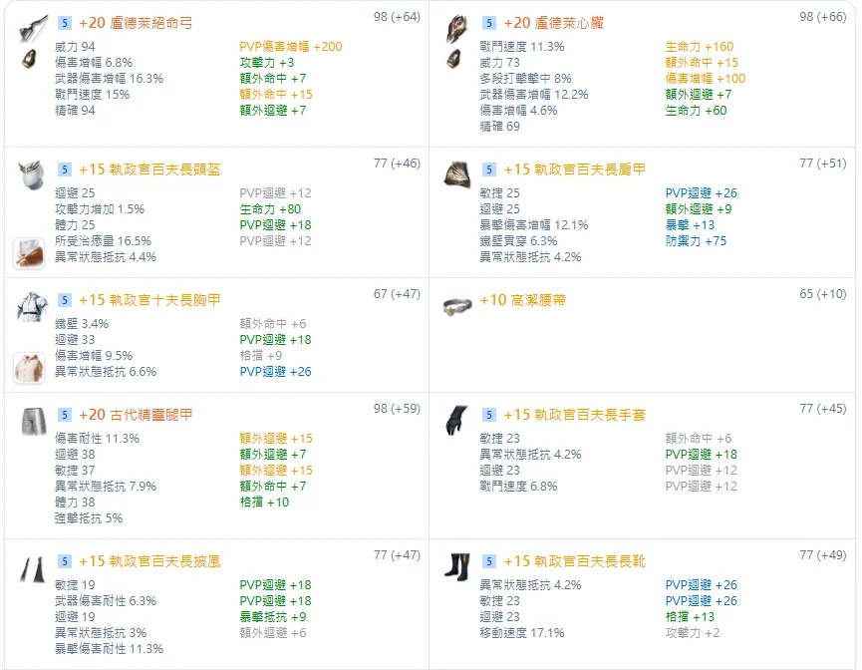Click the 執政官十夫長胸甲 chest armor icon
The width and height of the screenshot is (862, 670).
29,306
